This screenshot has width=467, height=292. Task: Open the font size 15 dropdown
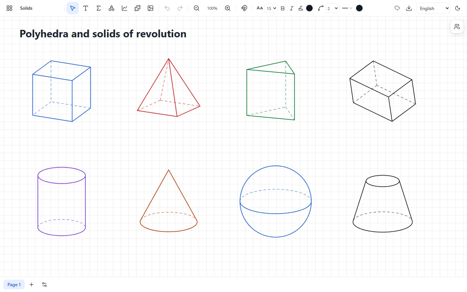point(271,8)
